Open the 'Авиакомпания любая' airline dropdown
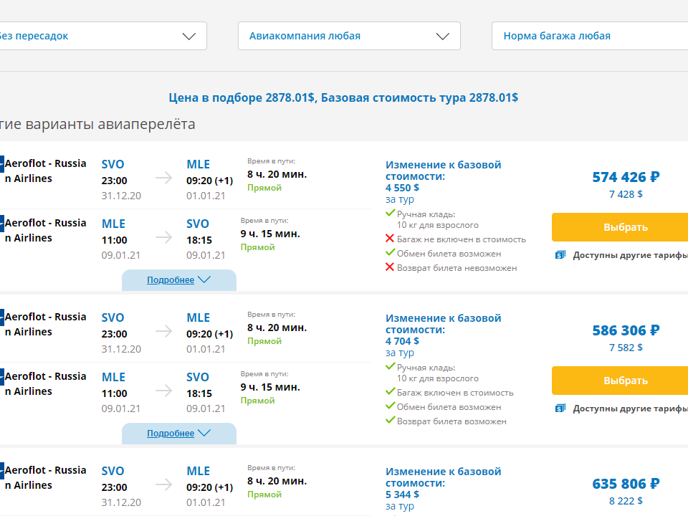The width and height of the screenshot is (688, 516). coord(349,36)
